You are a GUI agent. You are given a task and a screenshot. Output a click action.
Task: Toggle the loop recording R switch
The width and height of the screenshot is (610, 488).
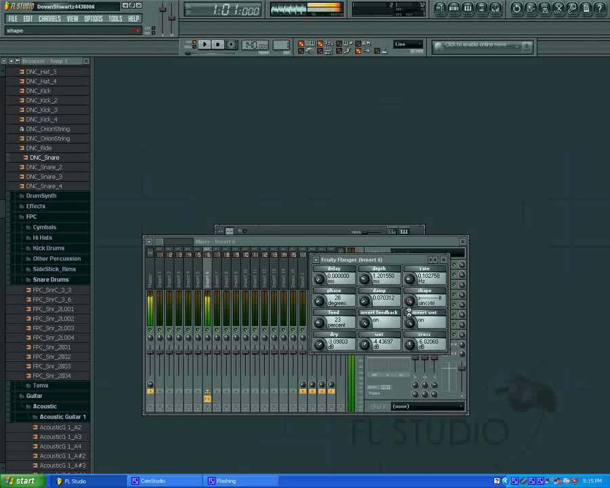click(358, 43)
